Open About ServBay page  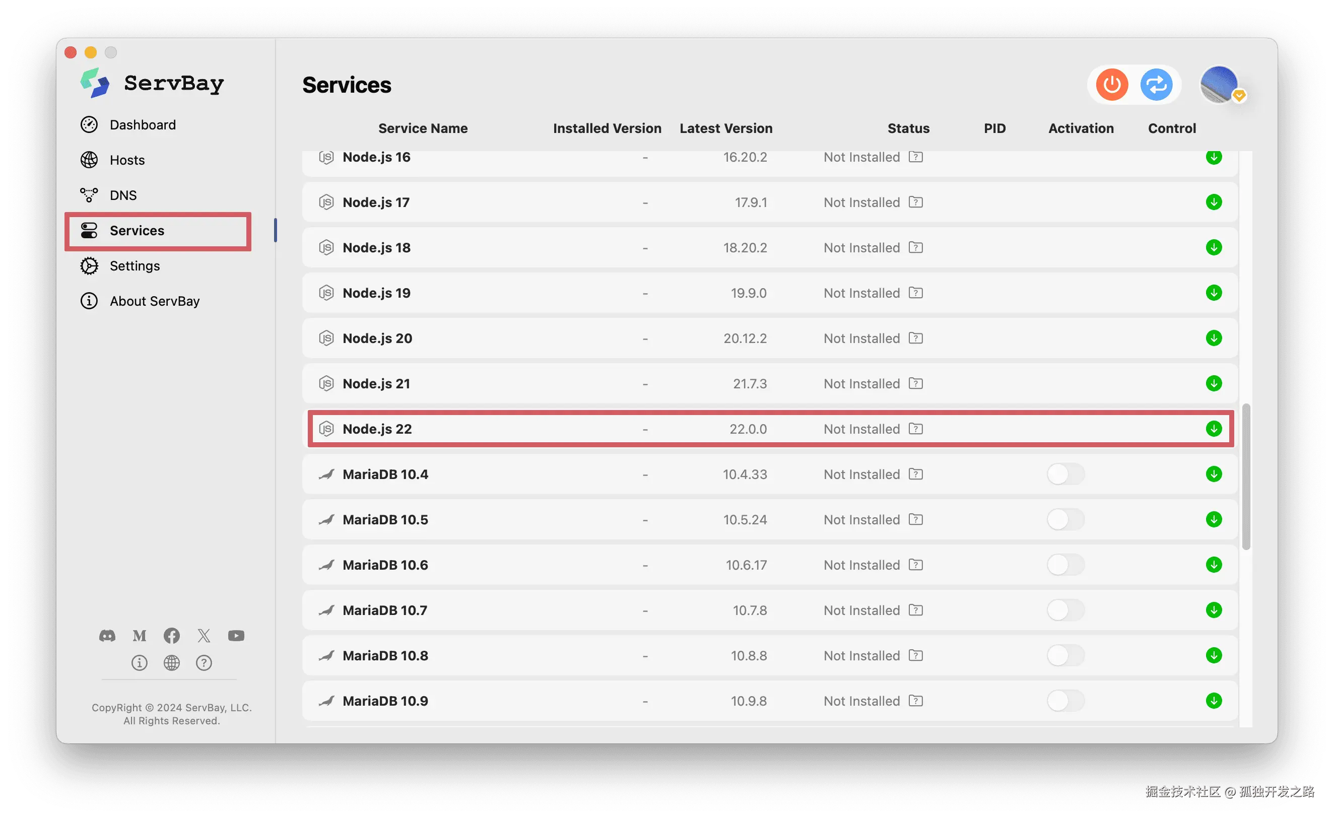[154, 301]
